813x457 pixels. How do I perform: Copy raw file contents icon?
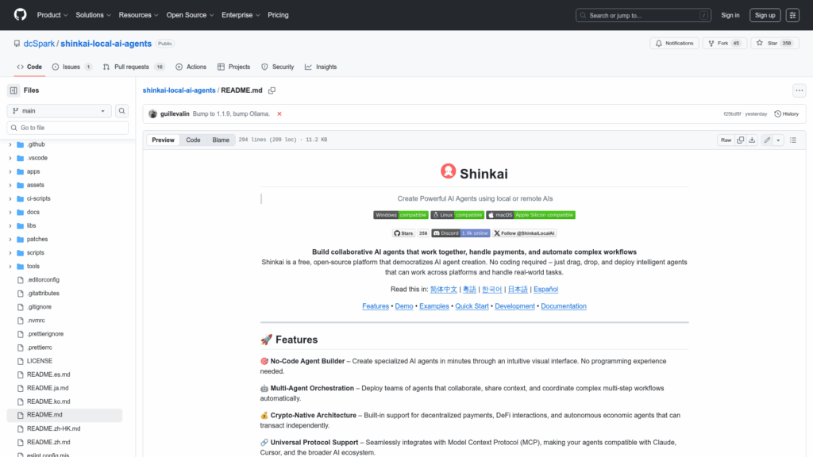coord(740,140)
